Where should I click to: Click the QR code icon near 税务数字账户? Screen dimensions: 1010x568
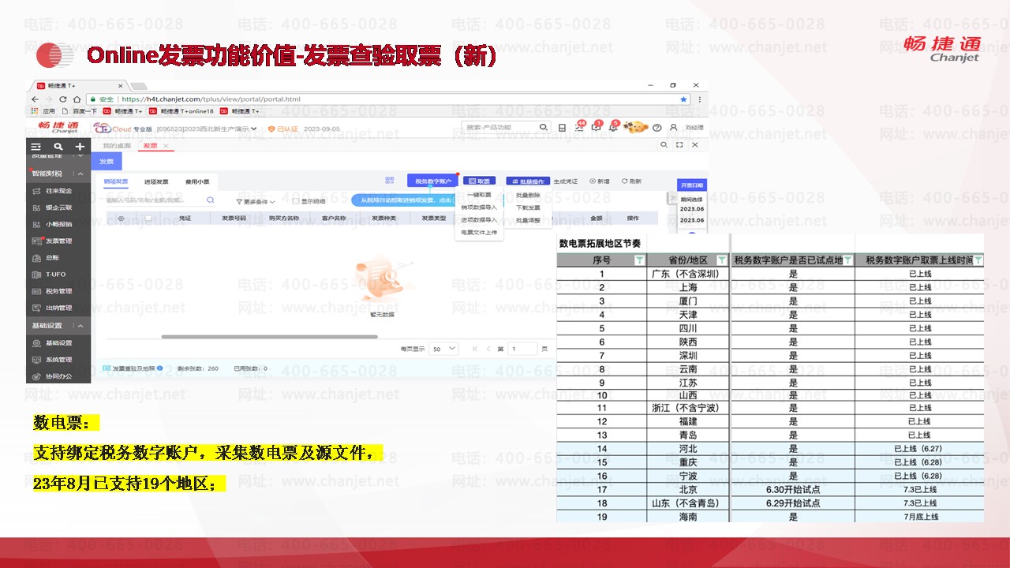click(x=389, y=181)
